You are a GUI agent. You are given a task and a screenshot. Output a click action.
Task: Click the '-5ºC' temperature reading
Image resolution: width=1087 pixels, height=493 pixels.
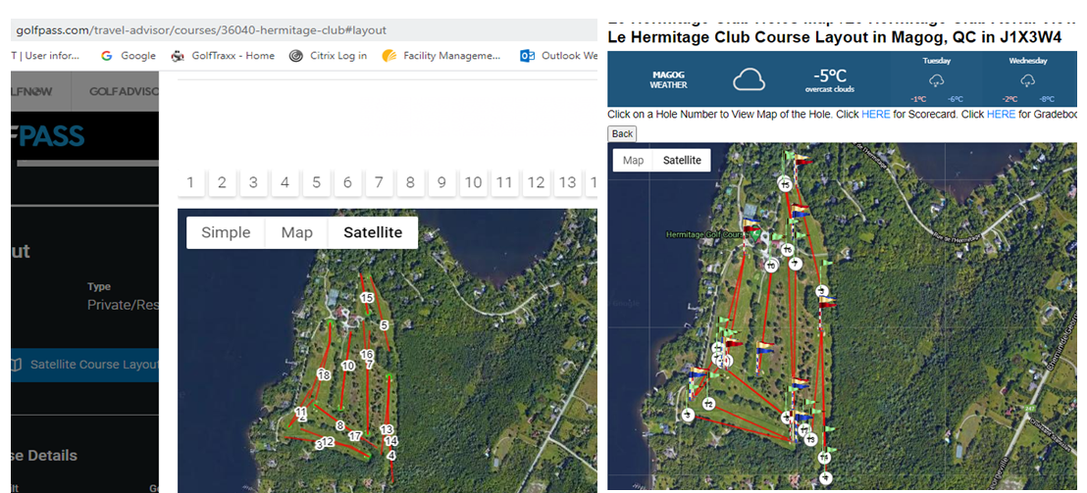click(x=828, y=75)
